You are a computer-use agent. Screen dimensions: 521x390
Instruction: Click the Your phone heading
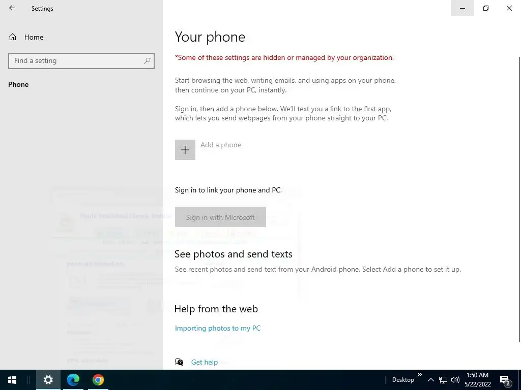tap(210, 37)
